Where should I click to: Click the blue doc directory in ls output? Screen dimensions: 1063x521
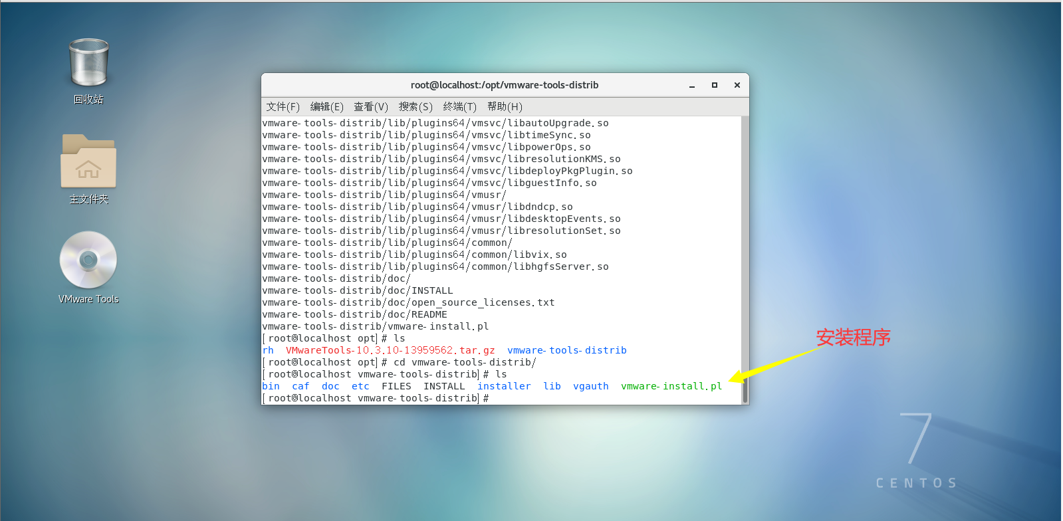(x=330, y=386)
